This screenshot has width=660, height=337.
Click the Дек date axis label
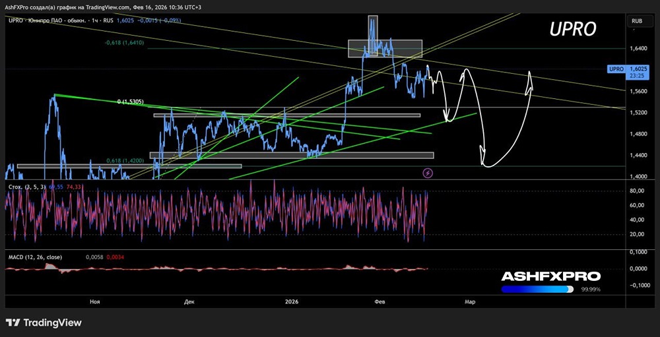coord(190,301)
